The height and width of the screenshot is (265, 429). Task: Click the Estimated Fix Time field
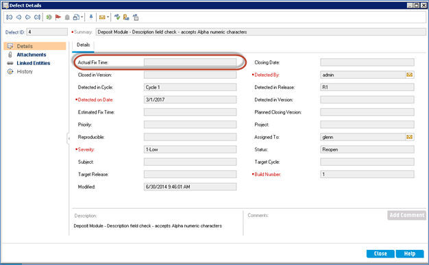pos(190,112)
